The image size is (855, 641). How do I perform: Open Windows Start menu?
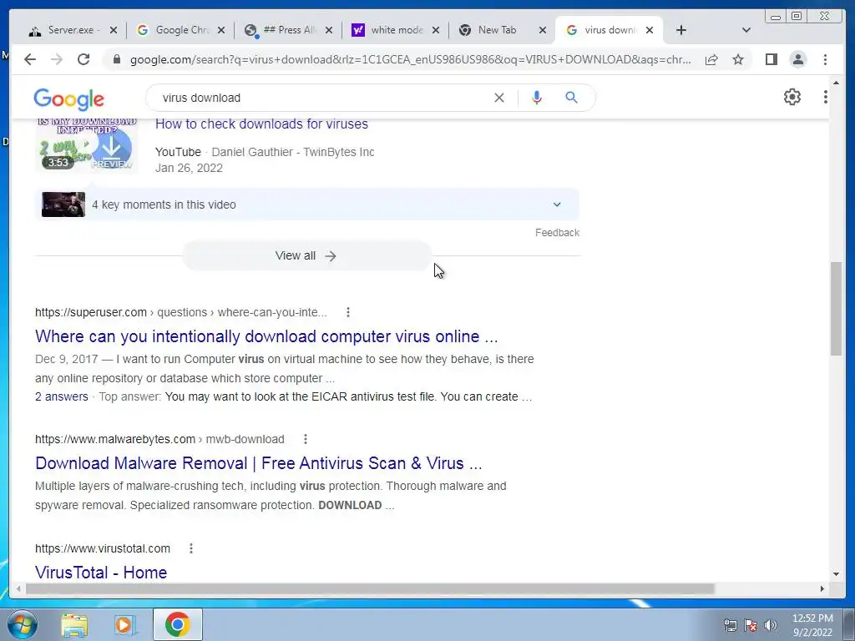tap(22, 624)
